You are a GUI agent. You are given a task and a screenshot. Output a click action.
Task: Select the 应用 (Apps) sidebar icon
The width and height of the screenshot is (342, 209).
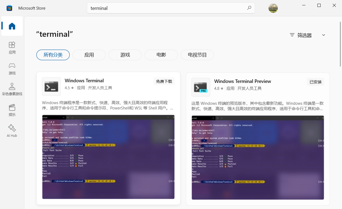[12, 48]
